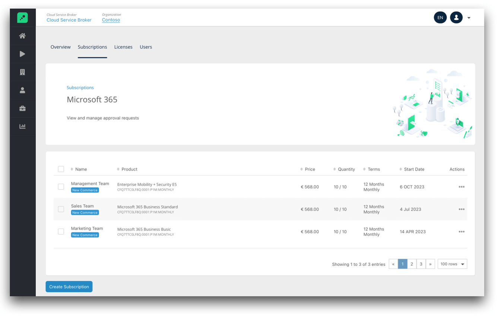The width and height of the screenshot is (503, 319).
Task: Open the Contoso organization link
Action: point(111,20)
